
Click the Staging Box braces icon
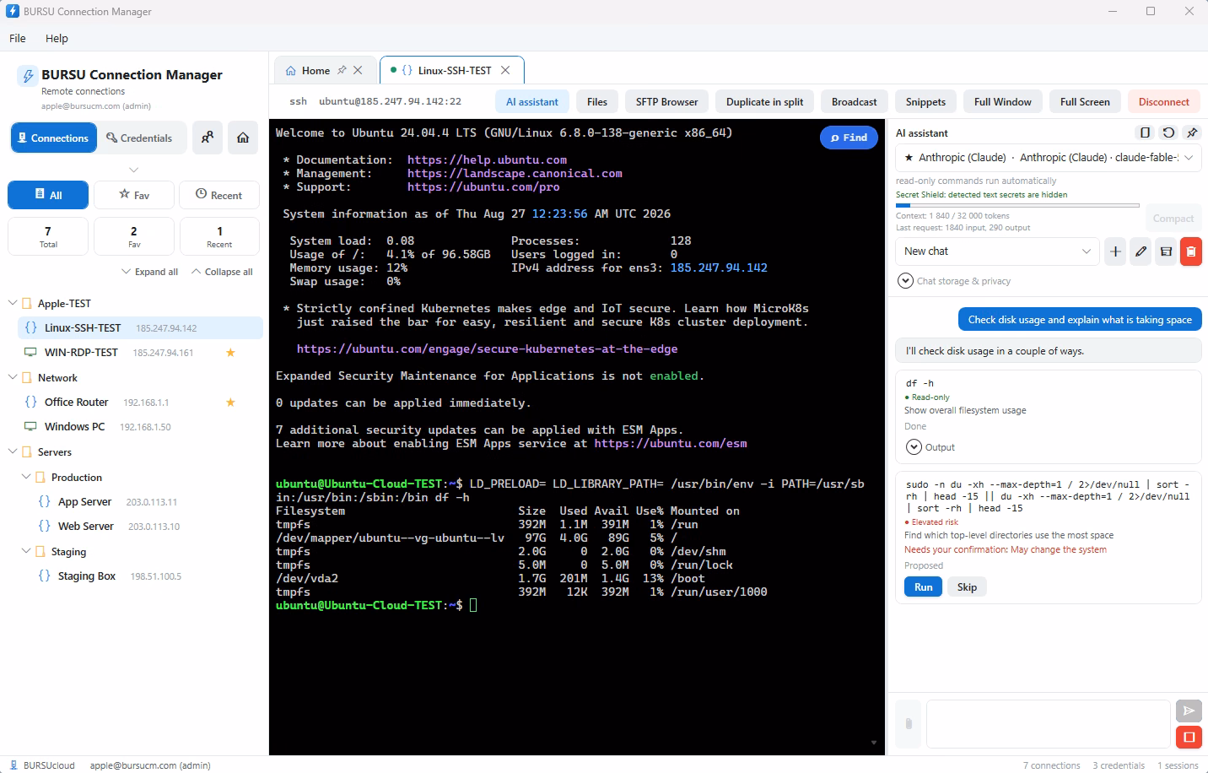(x=45, y=576)
